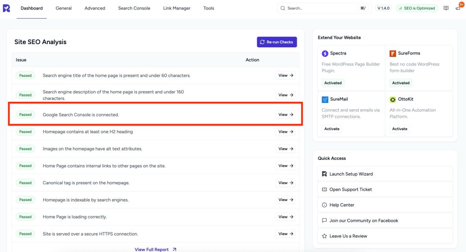The image size is (466, 252).
Task: Activate the SureMail plugin
Action: [x=332, y=129]
